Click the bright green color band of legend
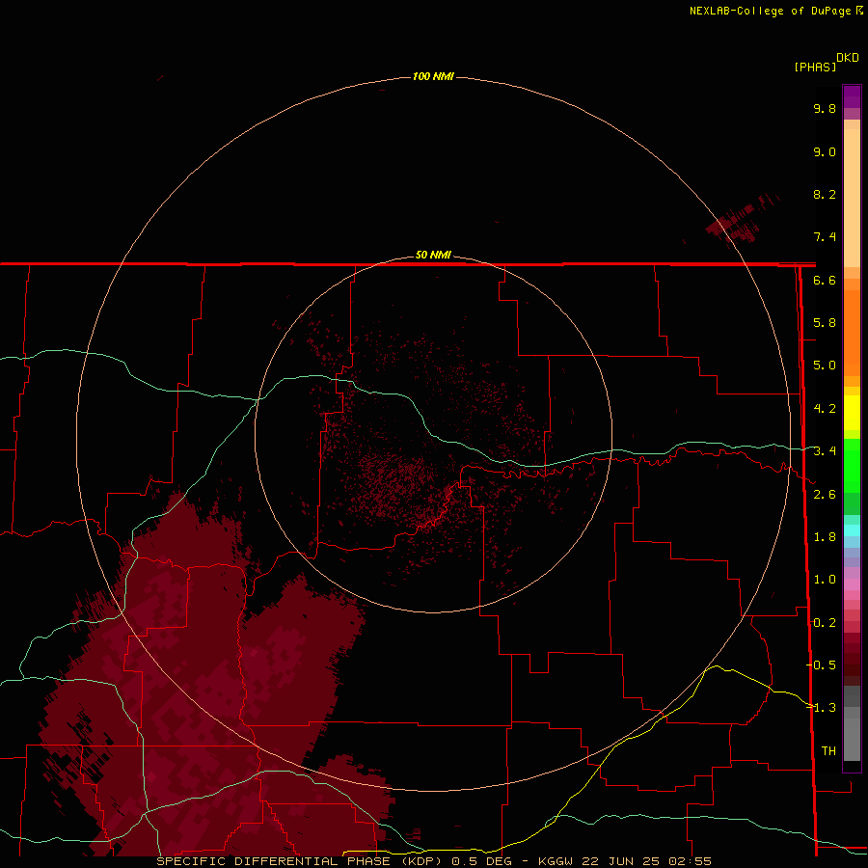The image size is (868, 868). [x=852, y=465]
